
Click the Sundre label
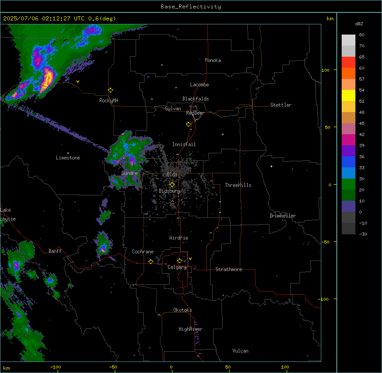coord(129,173)
